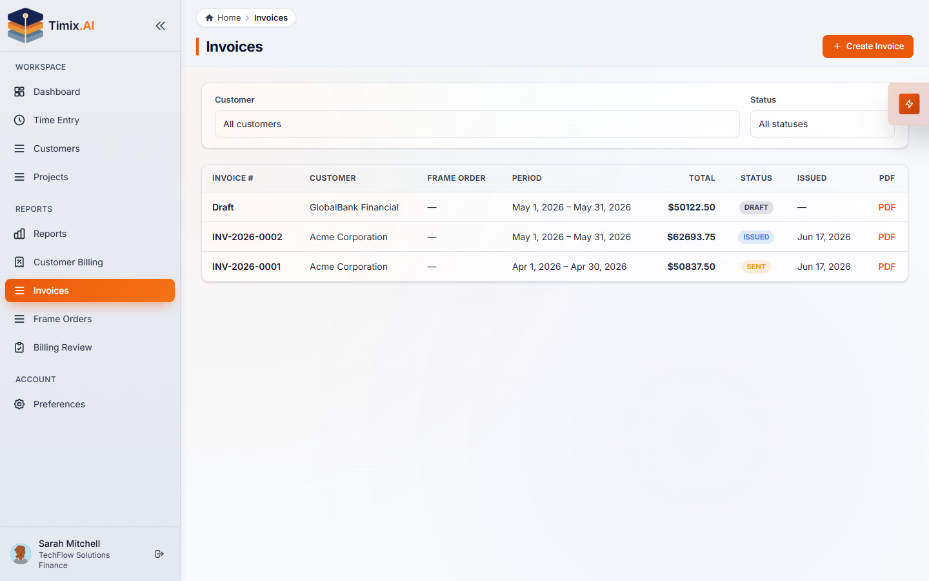929x581 pixels.
Task: Click the ISSUED status badge
Action: [x=756, y=237]
